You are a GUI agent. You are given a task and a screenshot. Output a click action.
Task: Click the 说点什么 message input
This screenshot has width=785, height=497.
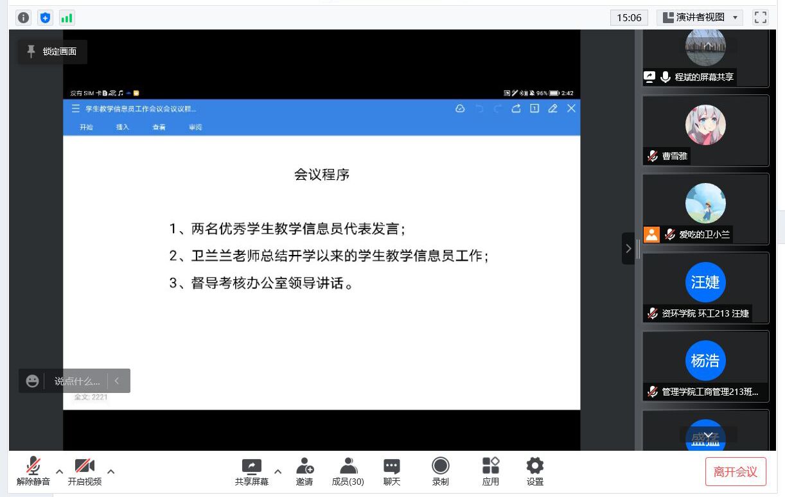point(76,381)
